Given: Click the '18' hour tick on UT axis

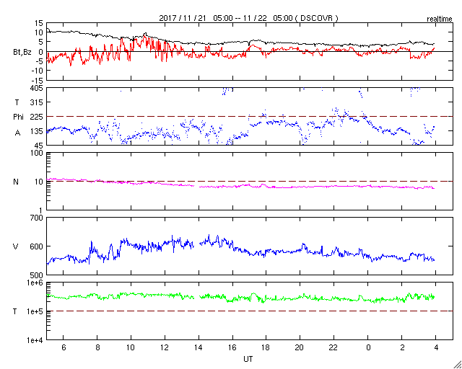Looking at the screenshot, I should point(266,347).
